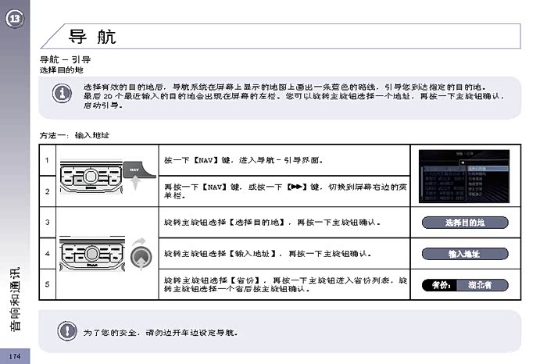The height and width of the screenshot is (364, 547).
Task: Click the rotary main knob illustration
Action: tap(141, 257)
